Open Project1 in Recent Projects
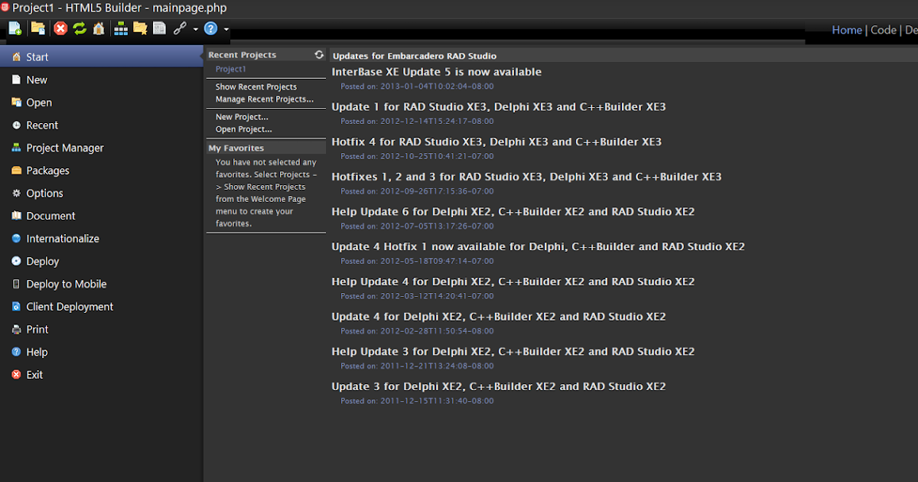Screen dimensions: 918x482 click(x=231, y=69)
